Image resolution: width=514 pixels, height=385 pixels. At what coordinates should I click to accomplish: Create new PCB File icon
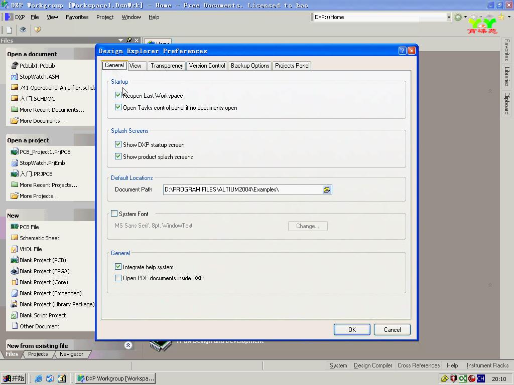14,227
